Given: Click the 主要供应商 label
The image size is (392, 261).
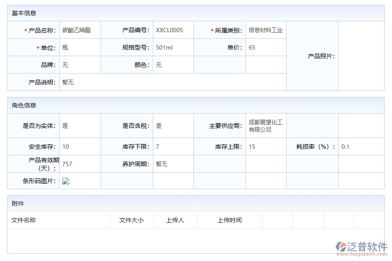Looking at the screenshot, I should tap(226, 126).
